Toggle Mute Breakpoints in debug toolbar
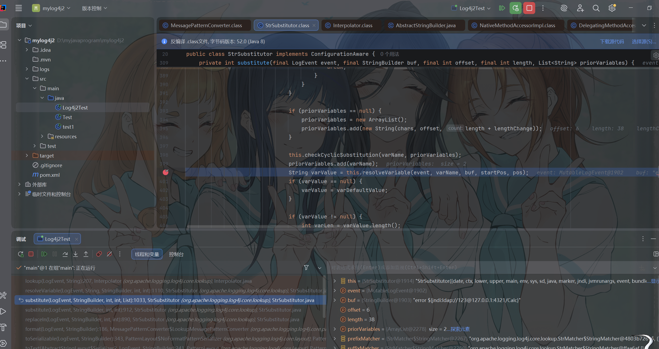659x349 pixels. pos(109,254)
